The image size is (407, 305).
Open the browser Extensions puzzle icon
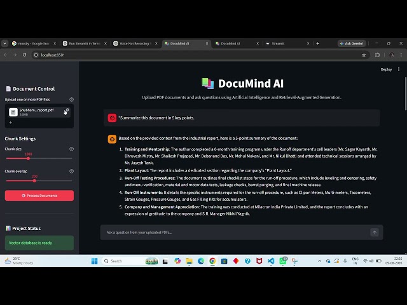[x=377, y=55]
